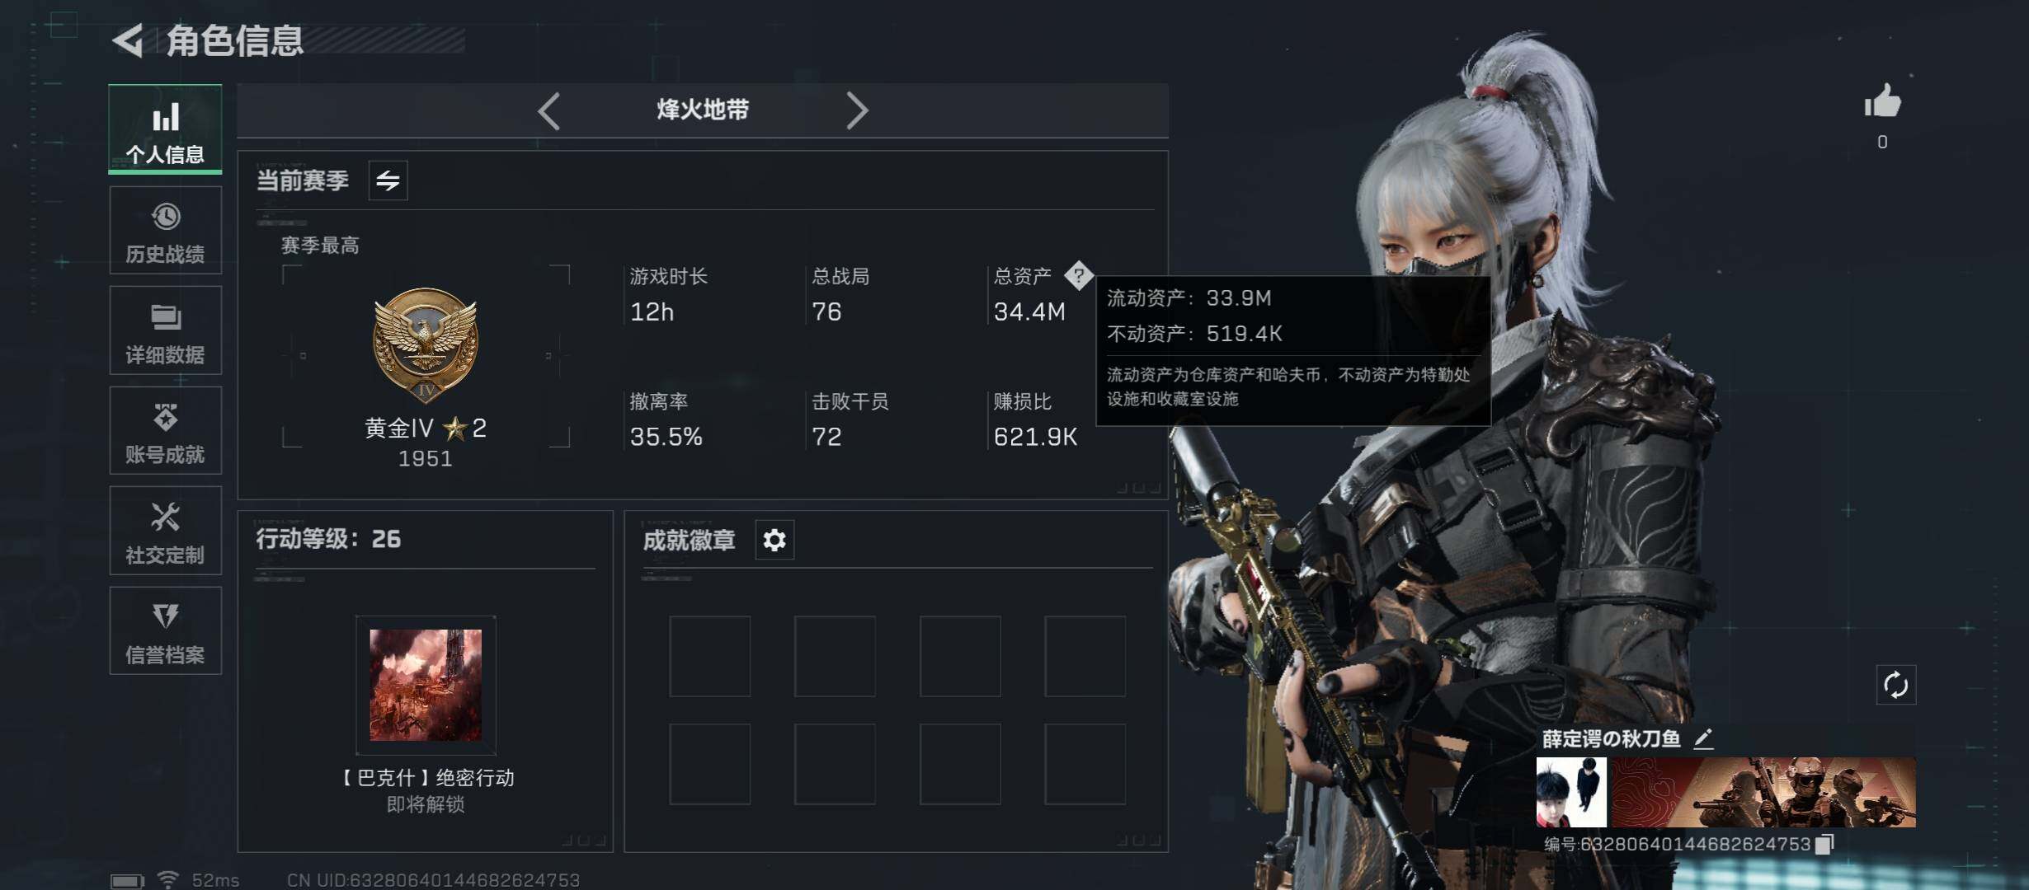
Task: Edit the player name with pencil icon
Action: (1703, 738)
